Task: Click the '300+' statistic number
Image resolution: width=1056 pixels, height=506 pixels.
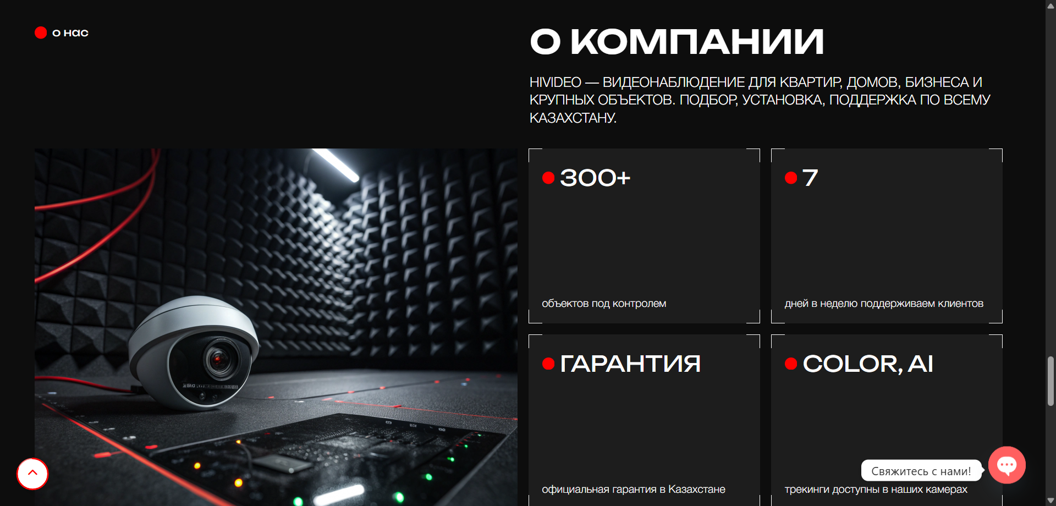Action: (x=595, y=178)
